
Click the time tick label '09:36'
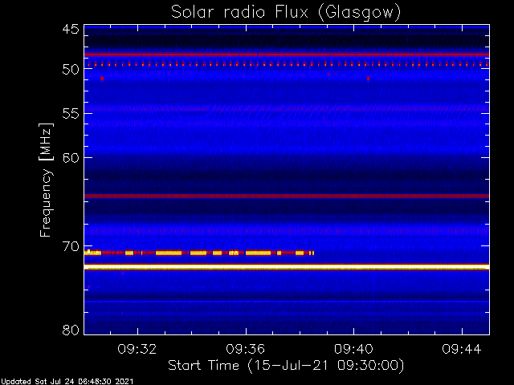(246, 349)
